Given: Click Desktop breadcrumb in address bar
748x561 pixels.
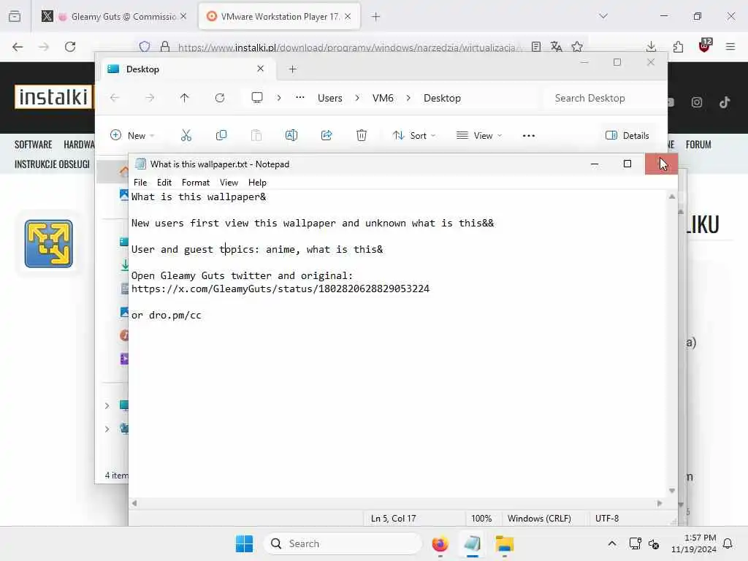Looking at the screenshot, I should 442,98.
